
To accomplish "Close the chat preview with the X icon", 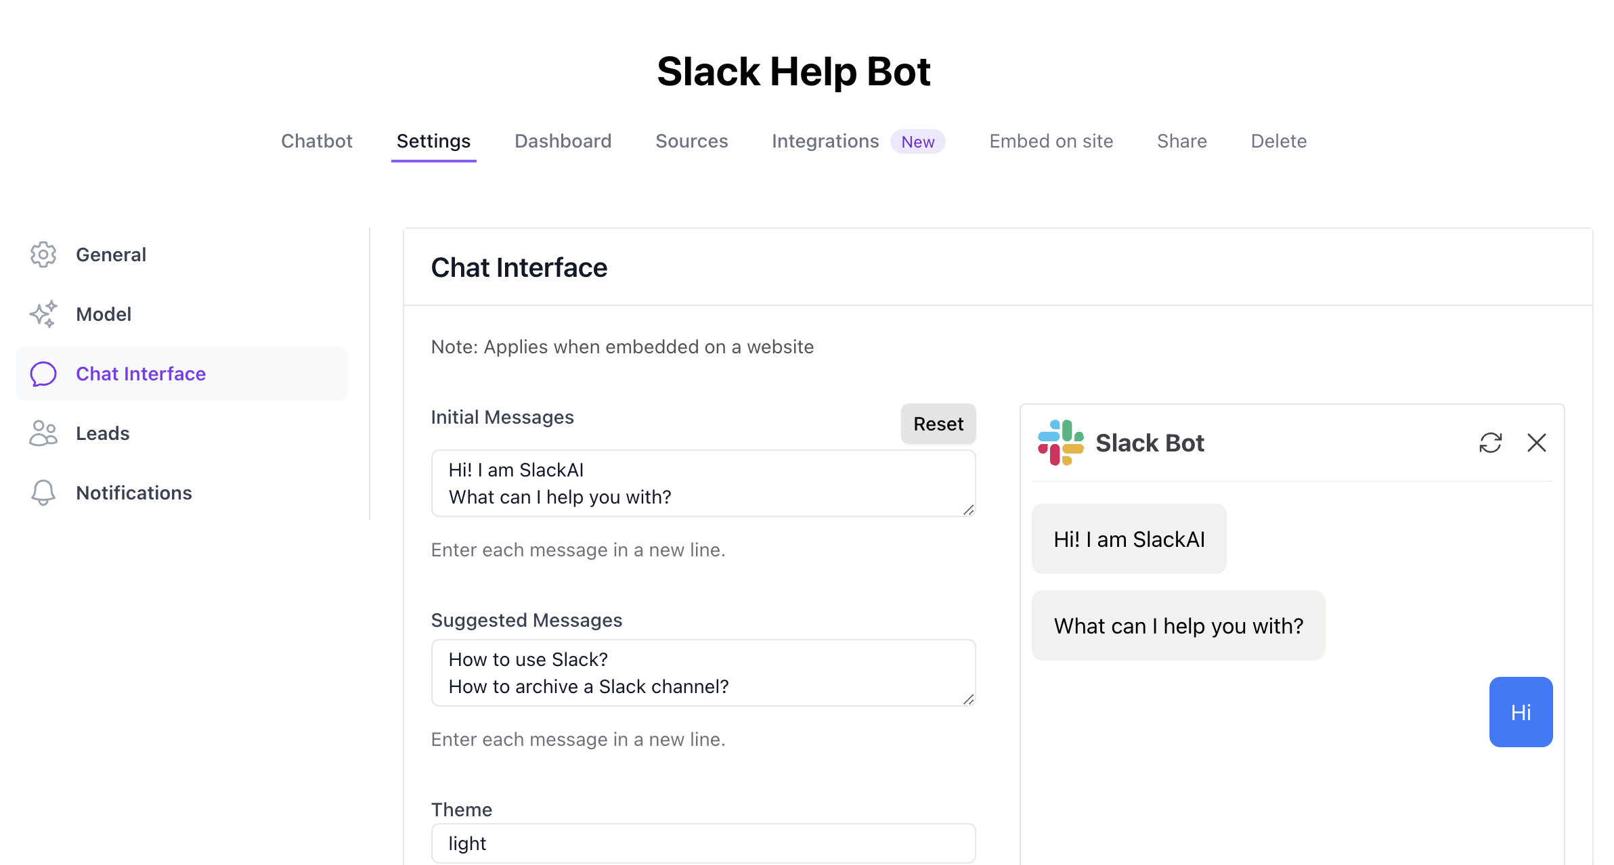I will tap(1536, 443).
